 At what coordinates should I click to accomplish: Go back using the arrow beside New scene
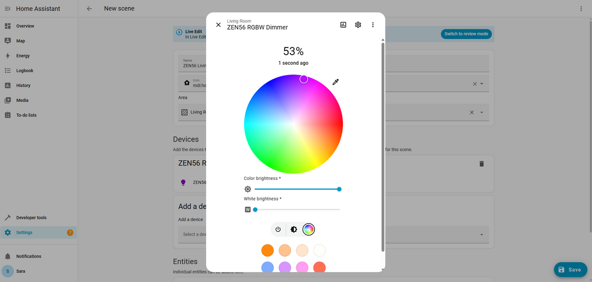click(x=89, y=8)
